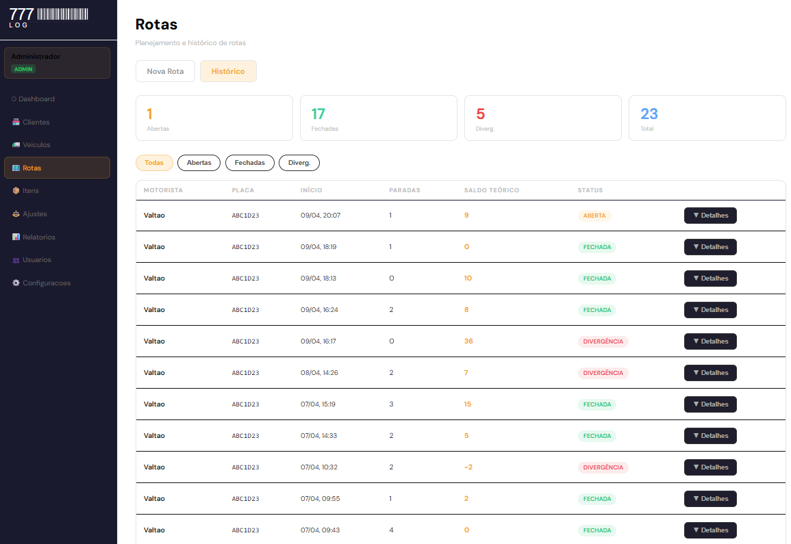
Task: Click the Itens package icon
Action: pyautogui.click(x=16, y=191)
